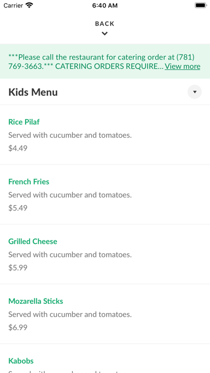210x373 pixels.
Task: Click the down chevron below BACK
Action: pos(104,34)
